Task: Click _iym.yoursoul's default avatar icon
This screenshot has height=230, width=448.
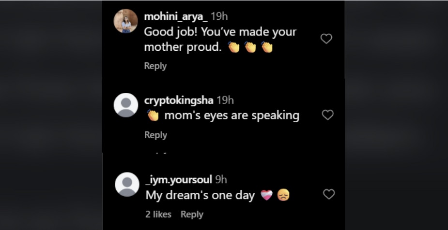Action: click(127, 184)
